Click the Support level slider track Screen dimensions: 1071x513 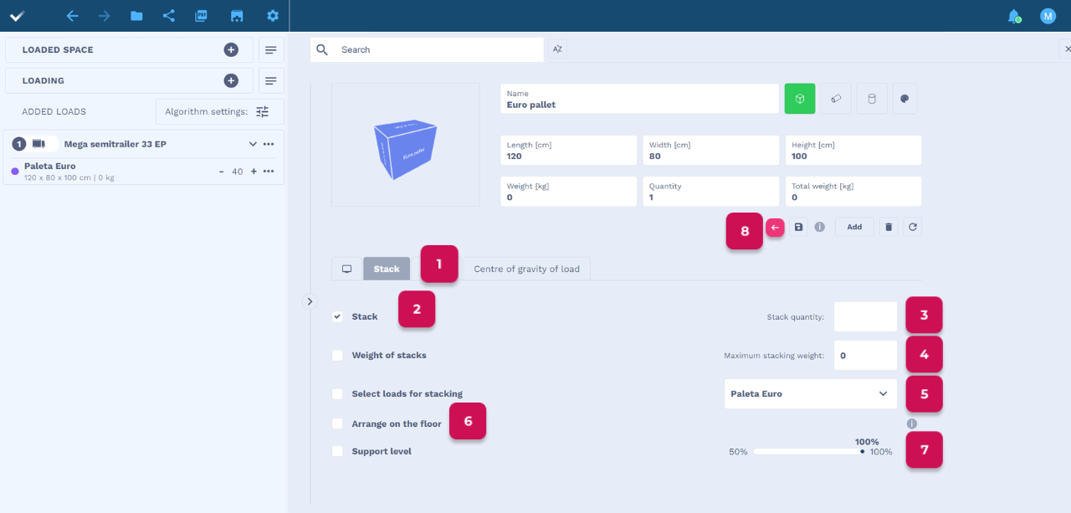[807, 451]
